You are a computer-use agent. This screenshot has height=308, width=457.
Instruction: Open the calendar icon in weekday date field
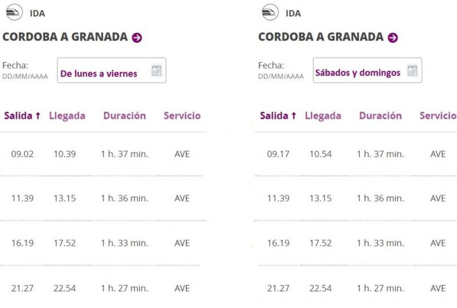click(156, 70)
